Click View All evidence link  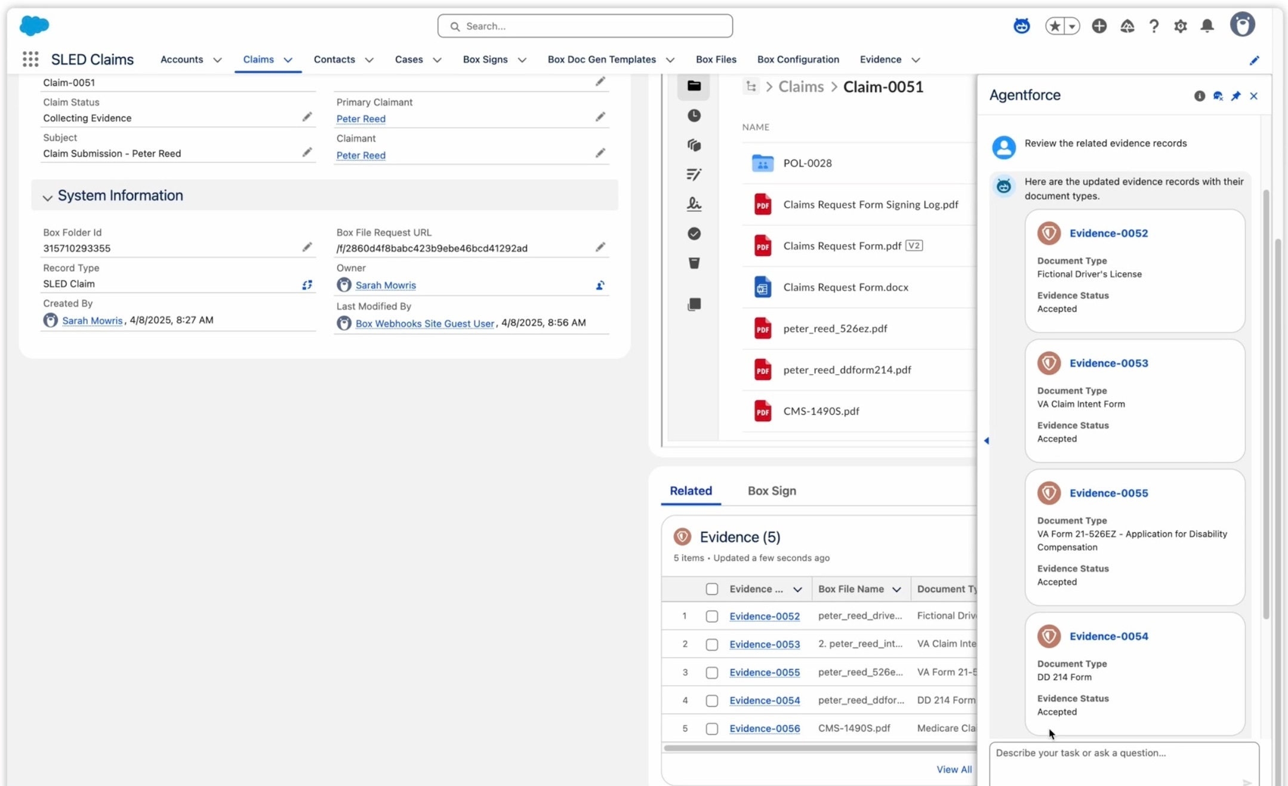point(954,769)
